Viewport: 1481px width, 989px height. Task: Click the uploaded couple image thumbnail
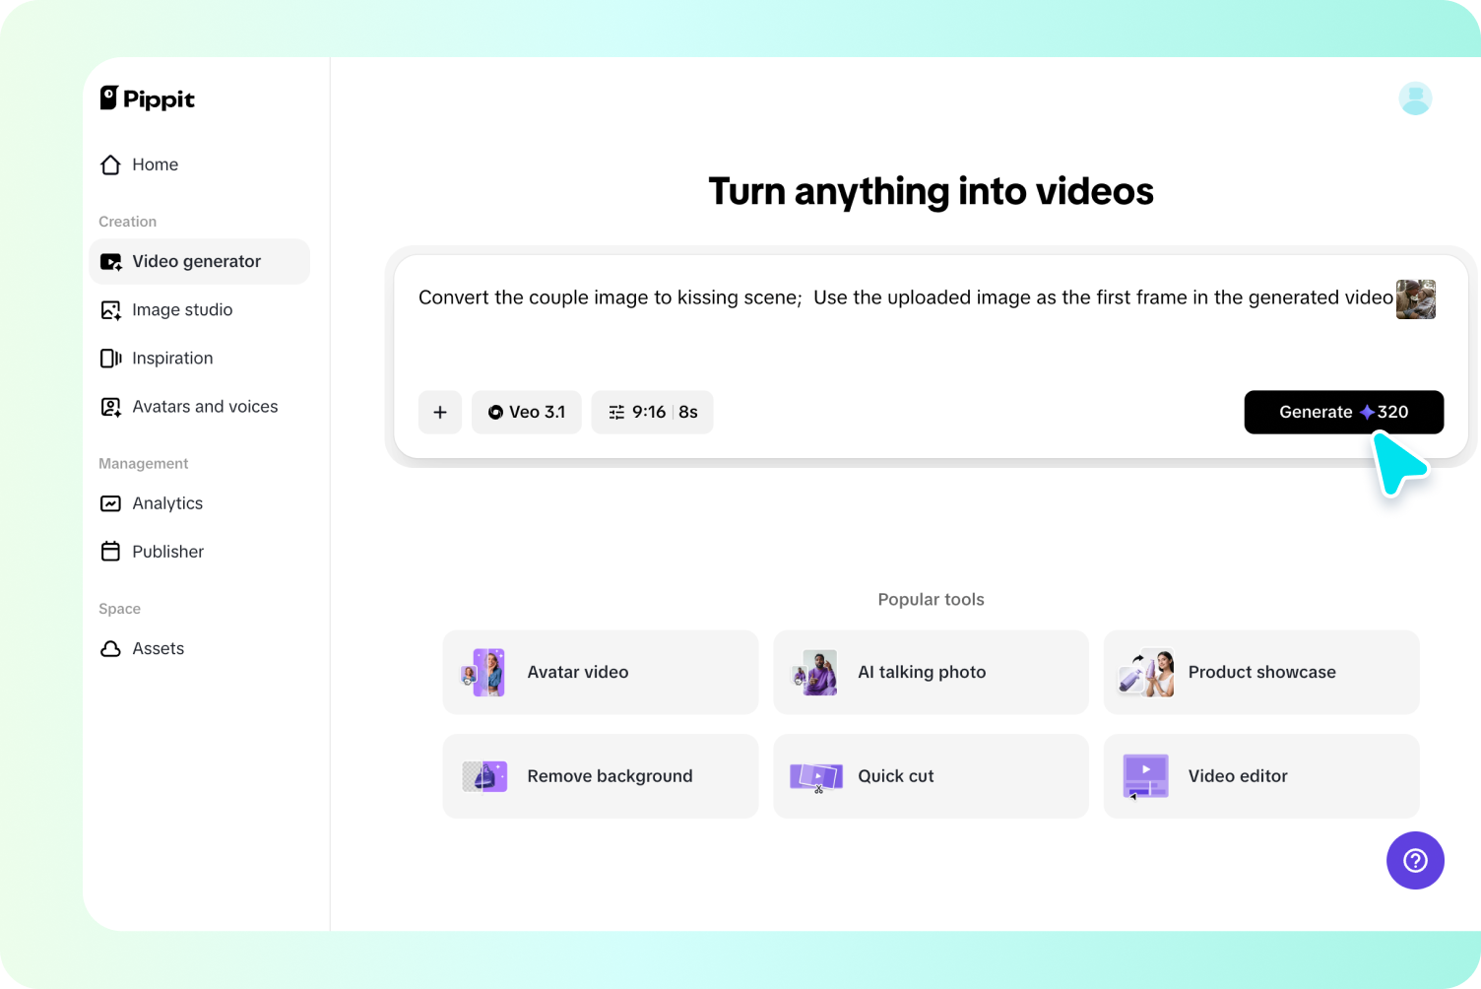coord(1415,298)
